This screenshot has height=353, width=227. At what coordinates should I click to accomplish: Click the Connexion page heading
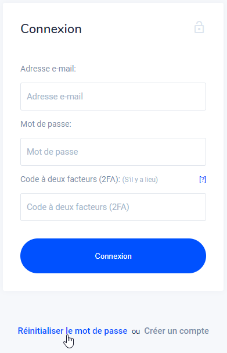click(x=51, y=29)
